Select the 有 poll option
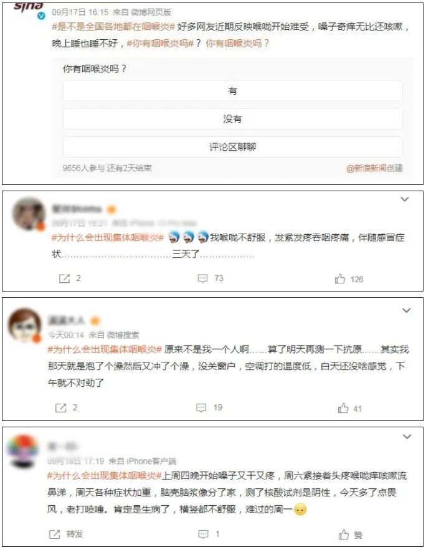This screenshot has width=426, height=550. 232,91
